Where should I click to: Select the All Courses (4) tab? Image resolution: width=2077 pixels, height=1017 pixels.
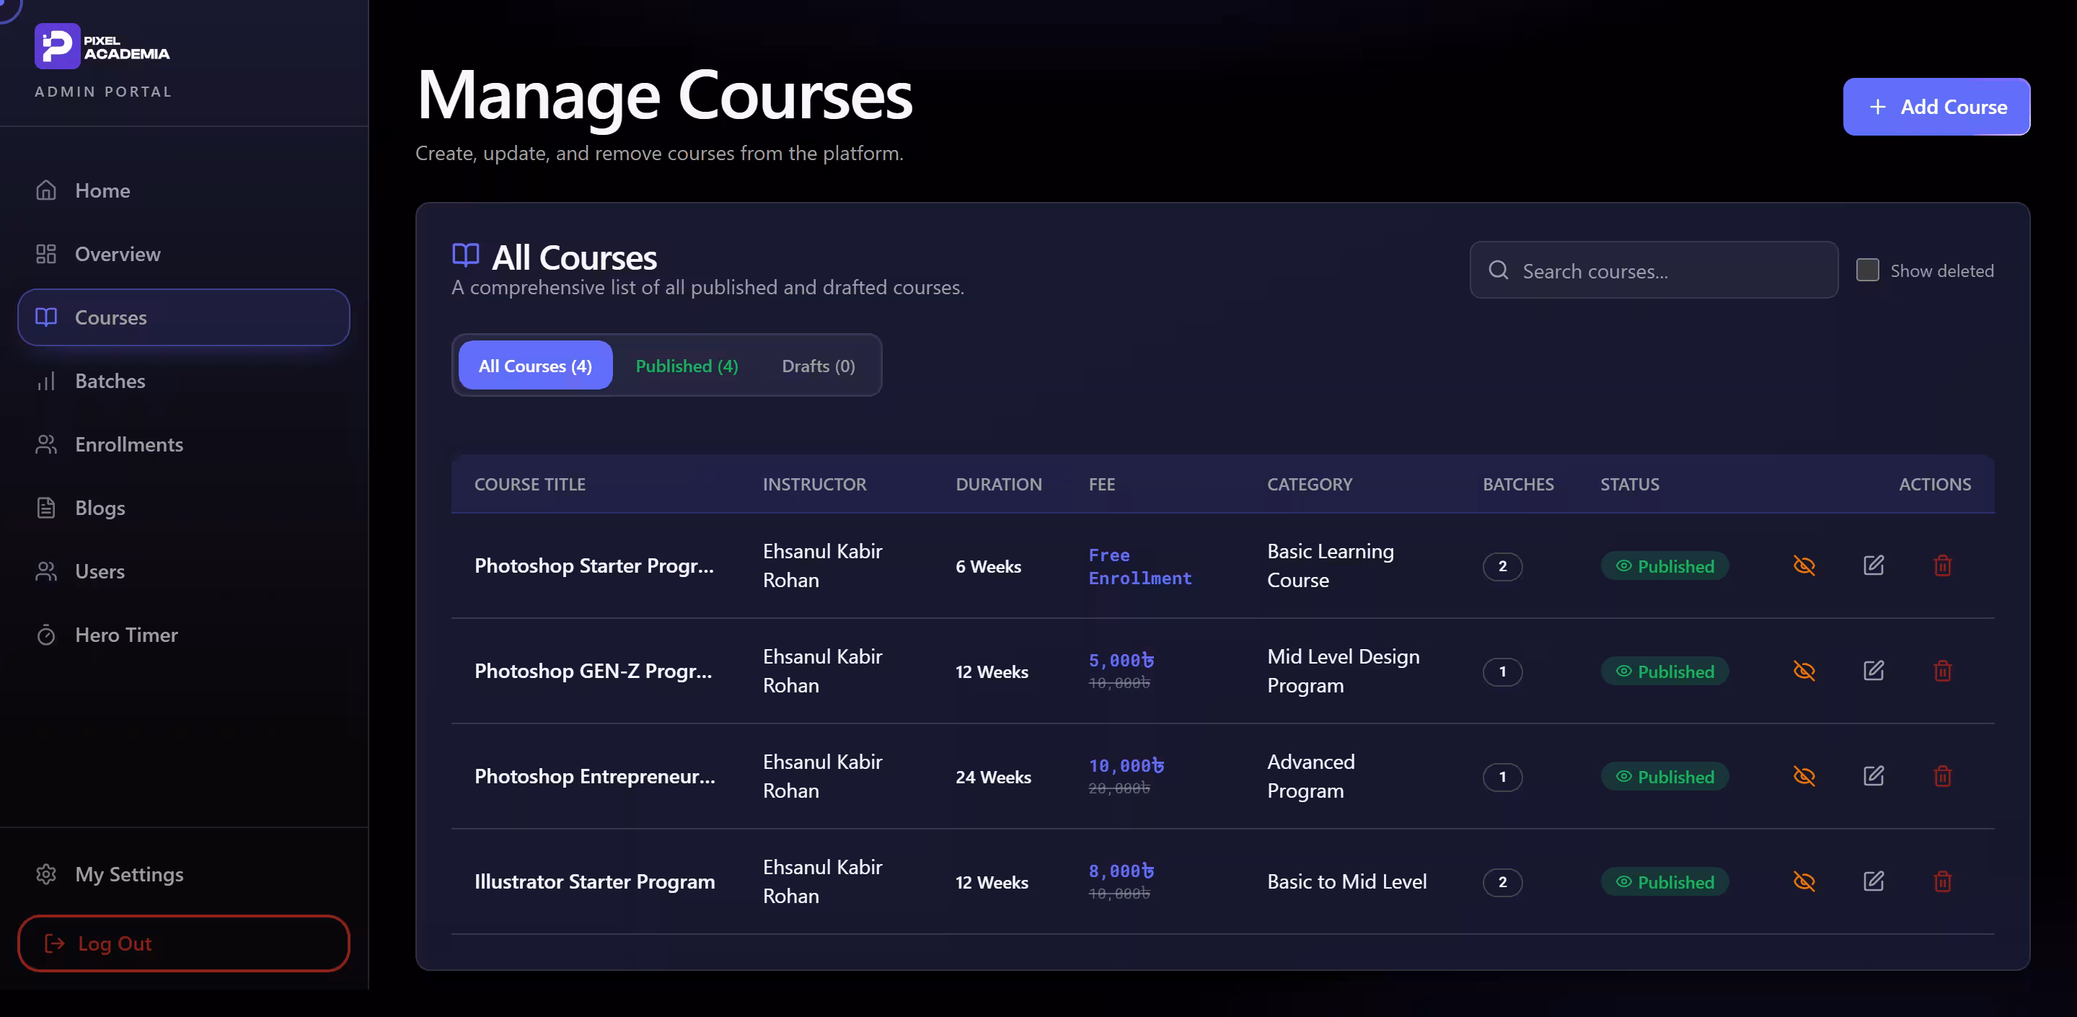click(534, 366)
